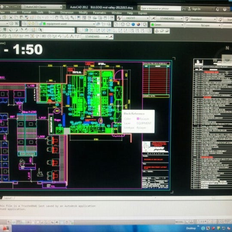232x232 pixels.
Task: Click the annotation scale 1:1 in status bar
Action: [203, 222]
